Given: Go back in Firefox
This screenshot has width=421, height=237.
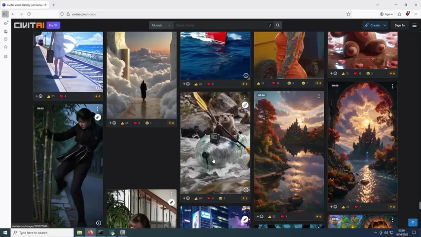Looking at the screenshot, I should click(x=13, y=14).
